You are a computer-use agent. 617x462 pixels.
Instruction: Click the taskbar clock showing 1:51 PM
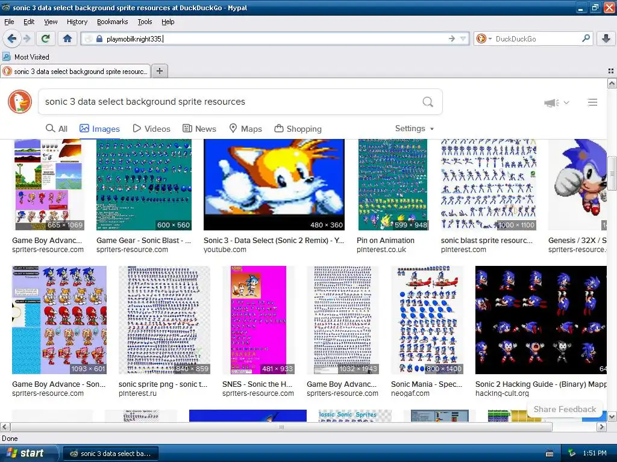click(595, 454)
